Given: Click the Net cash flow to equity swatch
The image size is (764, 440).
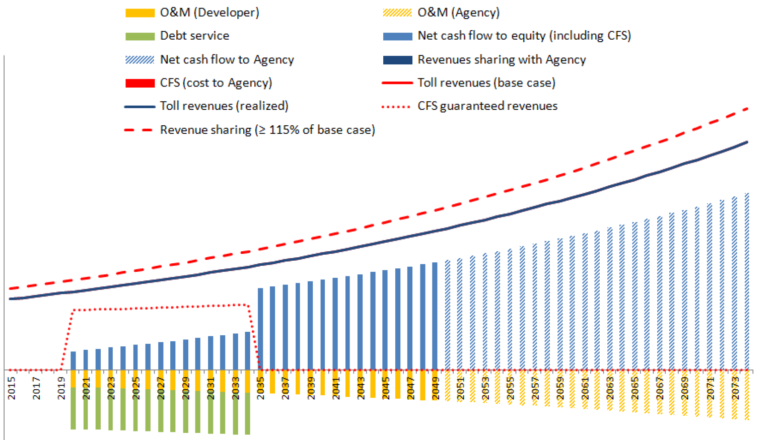Looking at the screenshot, I should (x=397, y=36).
